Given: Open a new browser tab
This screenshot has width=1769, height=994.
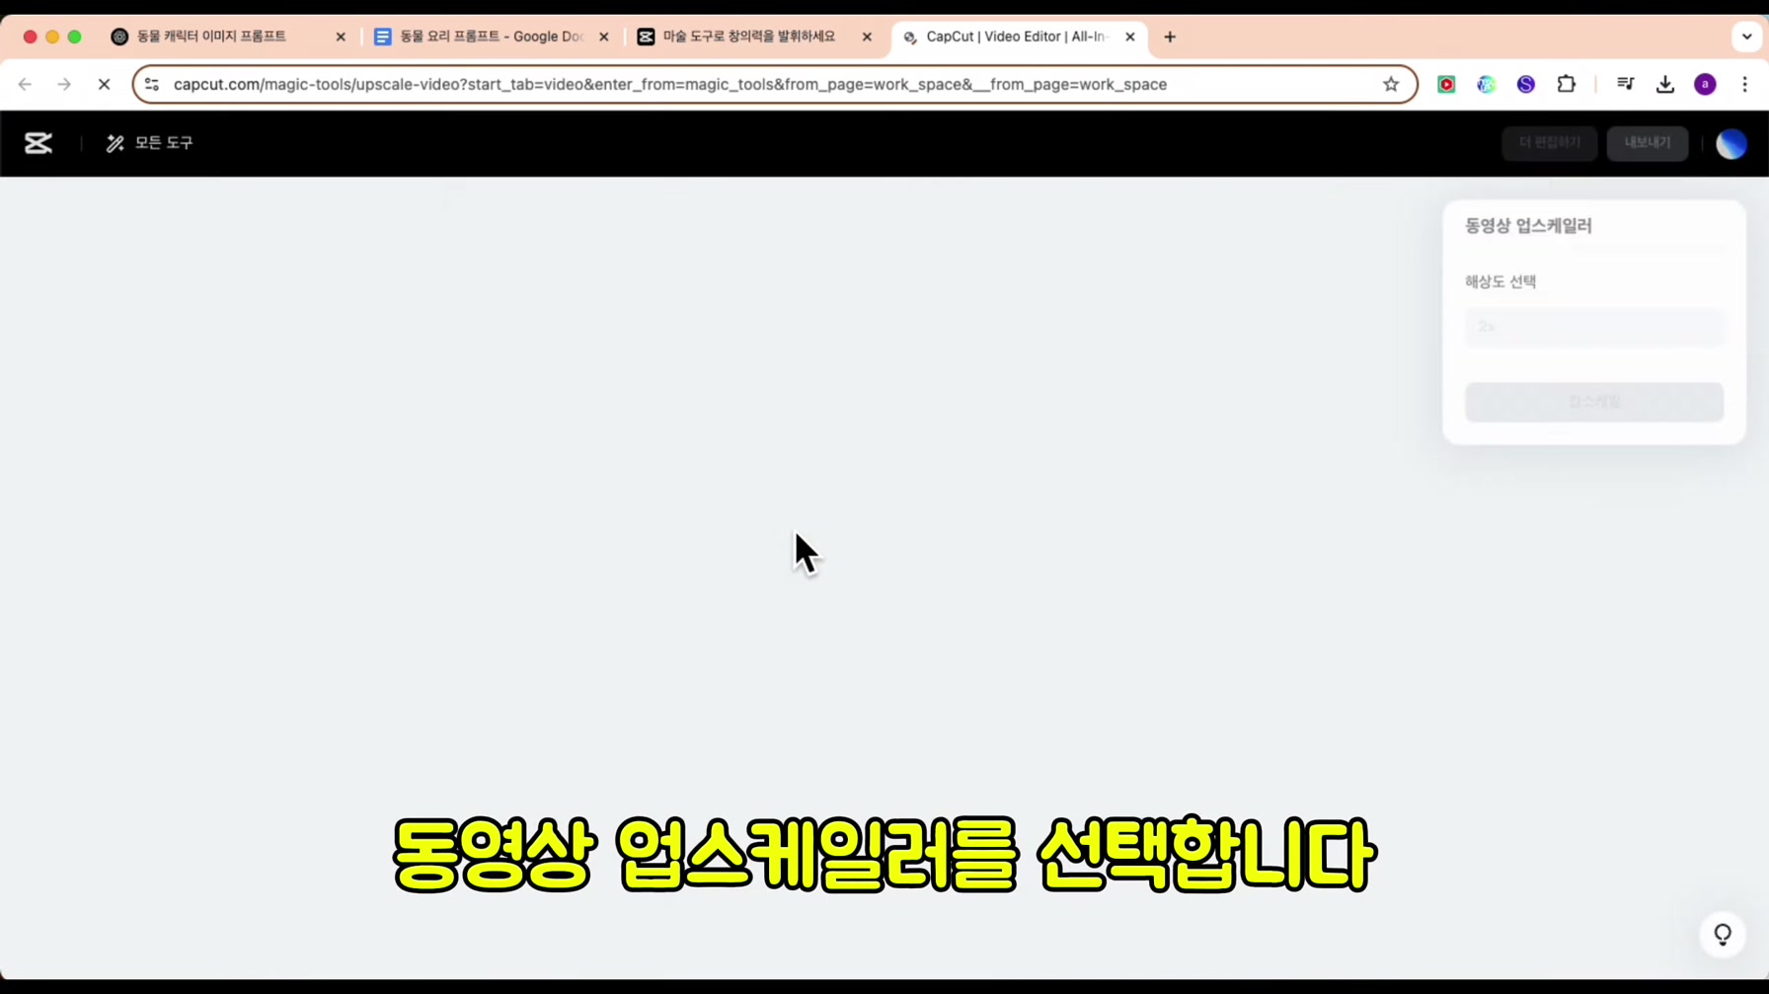Looking at the screenshot, I should 1170,37.
